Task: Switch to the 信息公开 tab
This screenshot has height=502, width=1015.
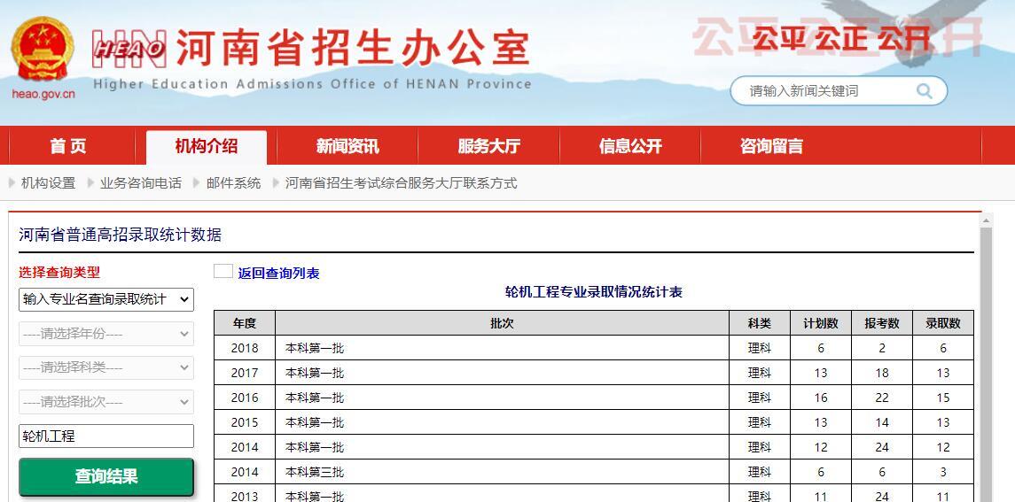Action: click(x=630, y=146)
